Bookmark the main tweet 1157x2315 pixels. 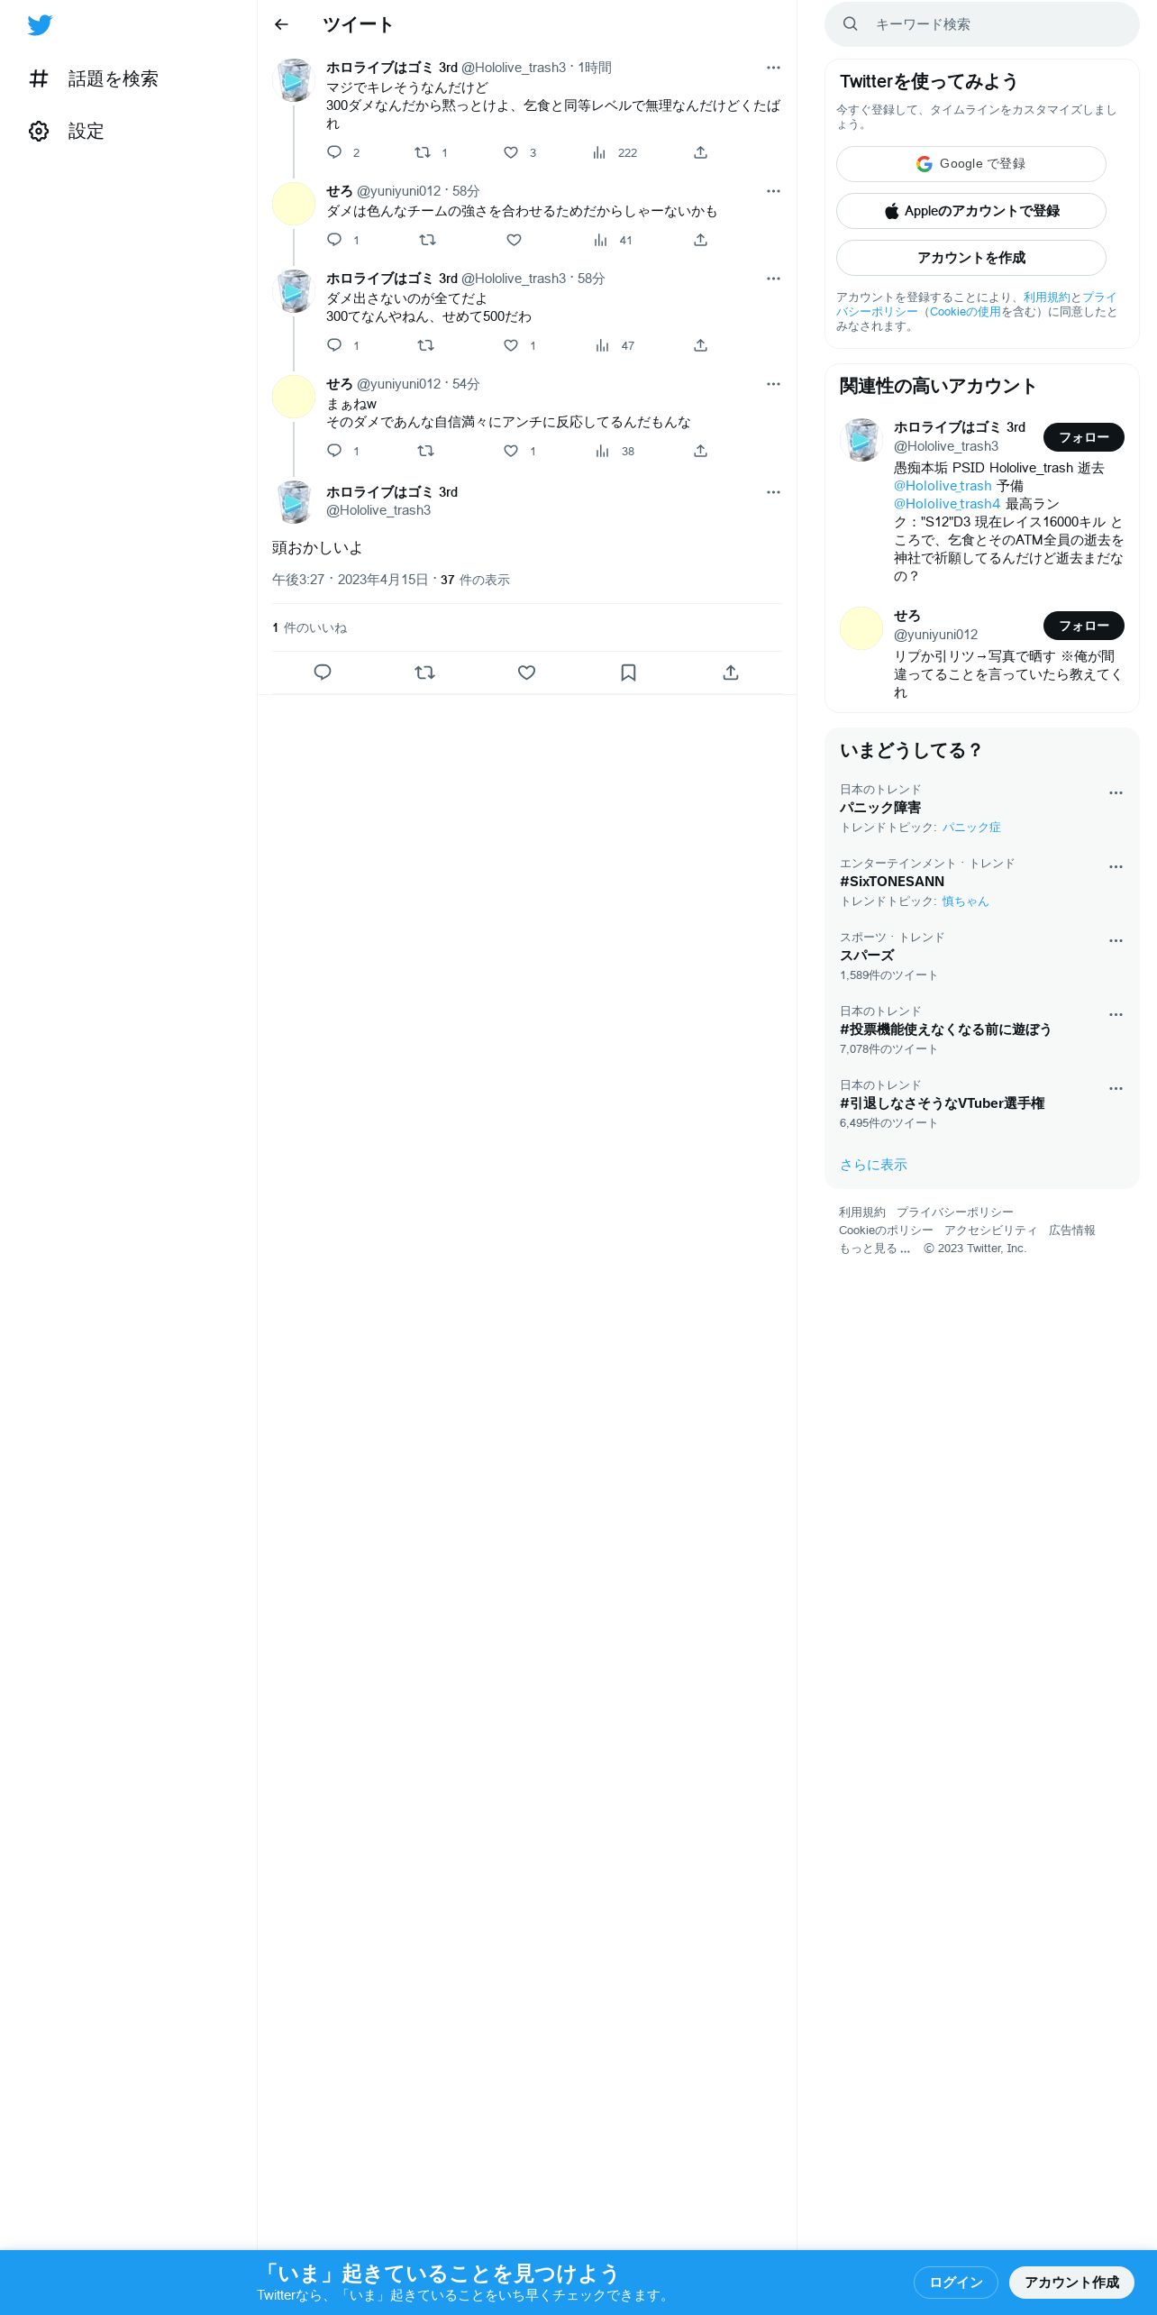point(629,673)
